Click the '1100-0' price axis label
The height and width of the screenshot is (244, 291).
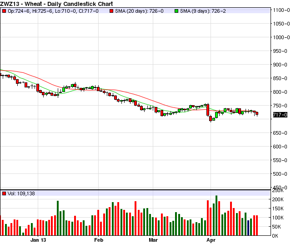point(281,10)
